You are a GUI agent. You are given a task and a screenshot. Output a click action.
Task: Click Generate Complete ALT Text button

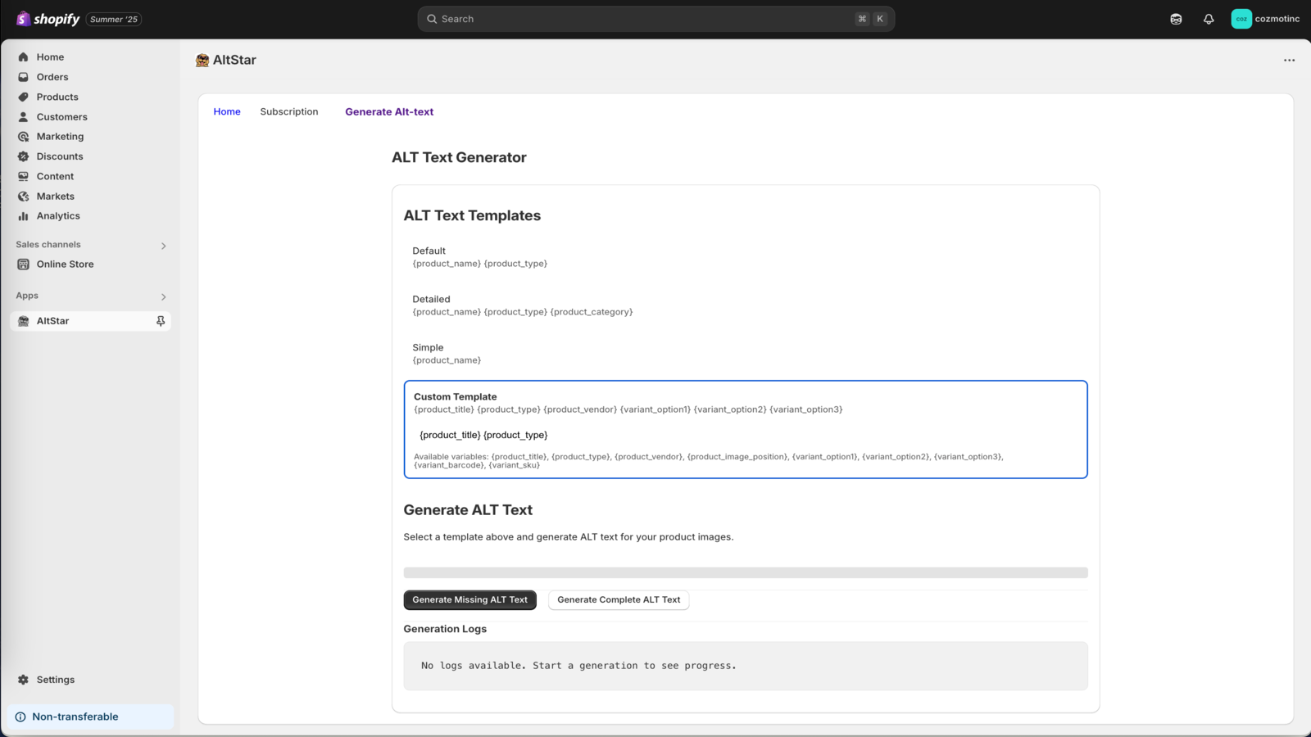tap(619, 599)
